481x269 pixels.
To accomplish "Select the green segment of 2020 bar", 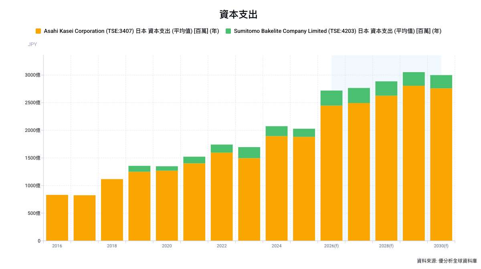I will click(x=167, y=168).
